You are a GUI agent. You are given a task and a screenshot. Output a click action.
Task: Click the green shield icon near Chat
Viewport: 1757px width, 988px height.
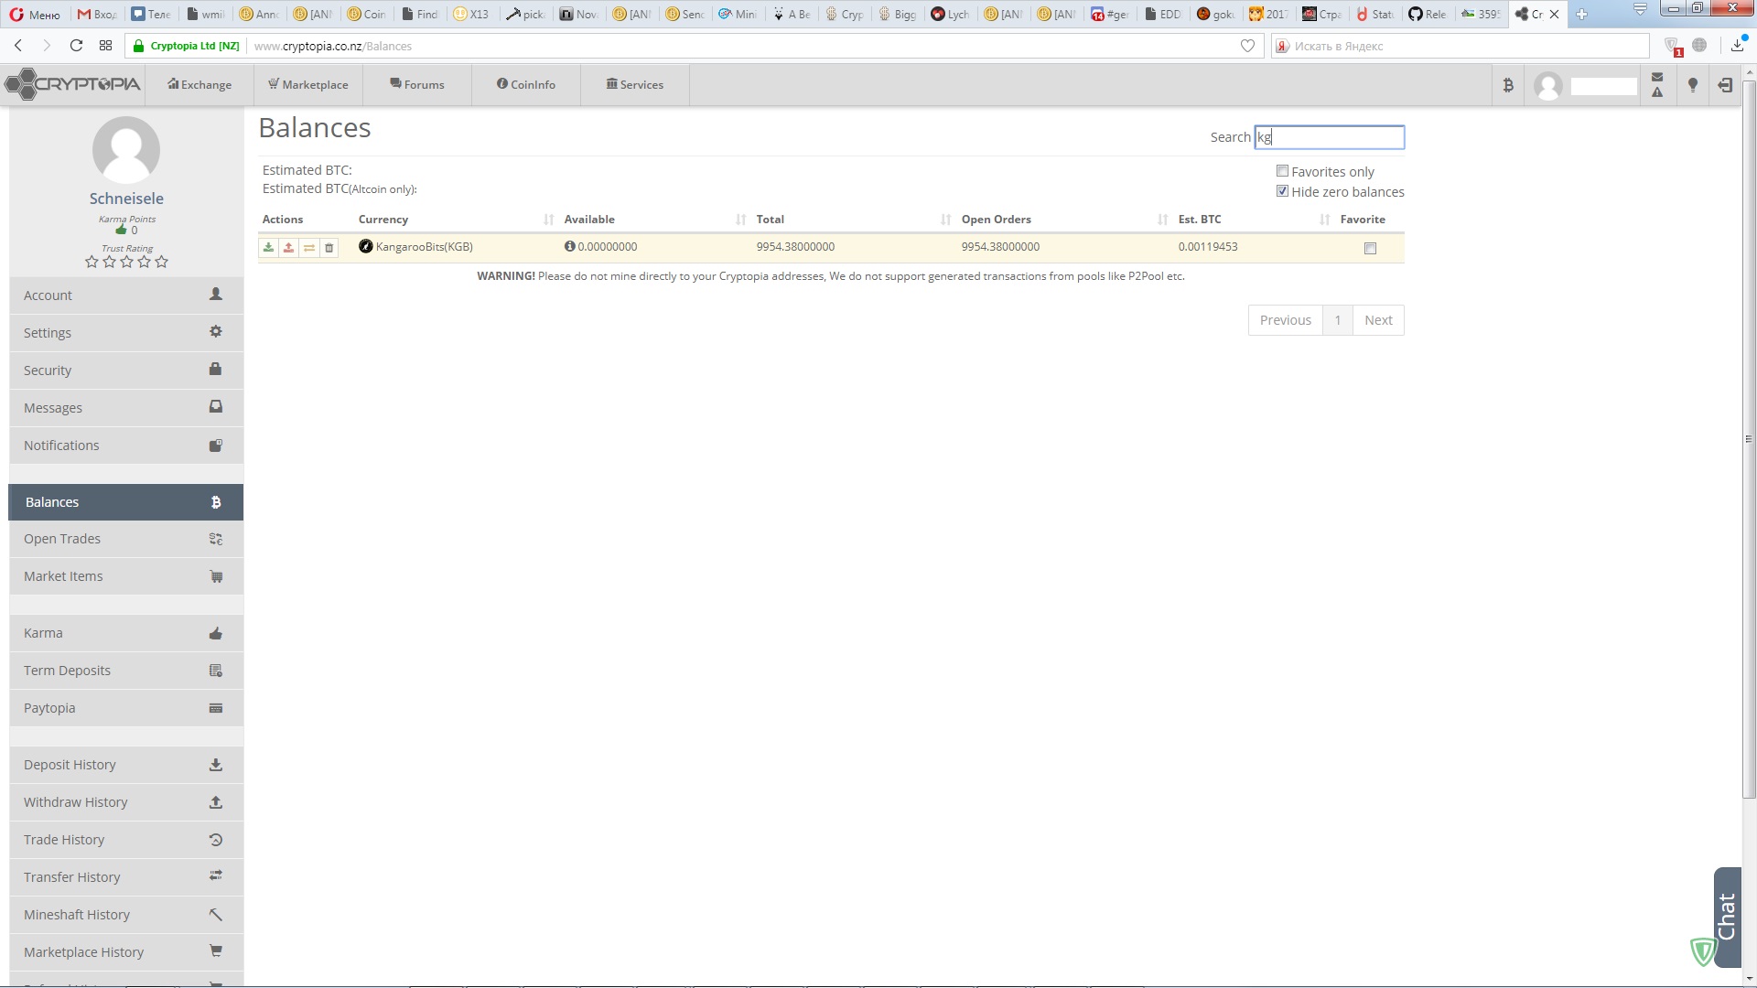pos(1703,952)
